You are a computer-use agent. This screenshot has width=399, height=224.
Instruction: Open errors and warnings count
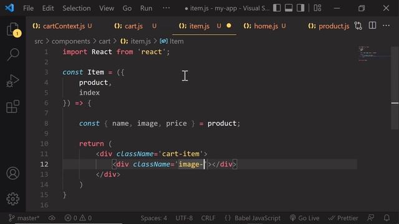tap(78, 218)
